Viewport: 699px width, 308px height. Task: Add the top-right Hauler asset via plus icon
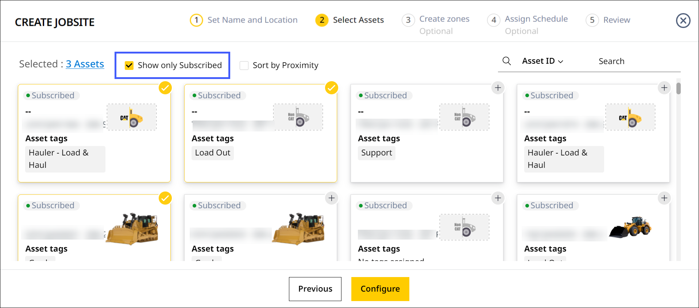pos(664,88)
